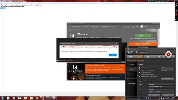Screen dimensions: 178x100
Task: Open the Warface Halloween update news item
Action: pyautogui.click(x=105, y=69)
